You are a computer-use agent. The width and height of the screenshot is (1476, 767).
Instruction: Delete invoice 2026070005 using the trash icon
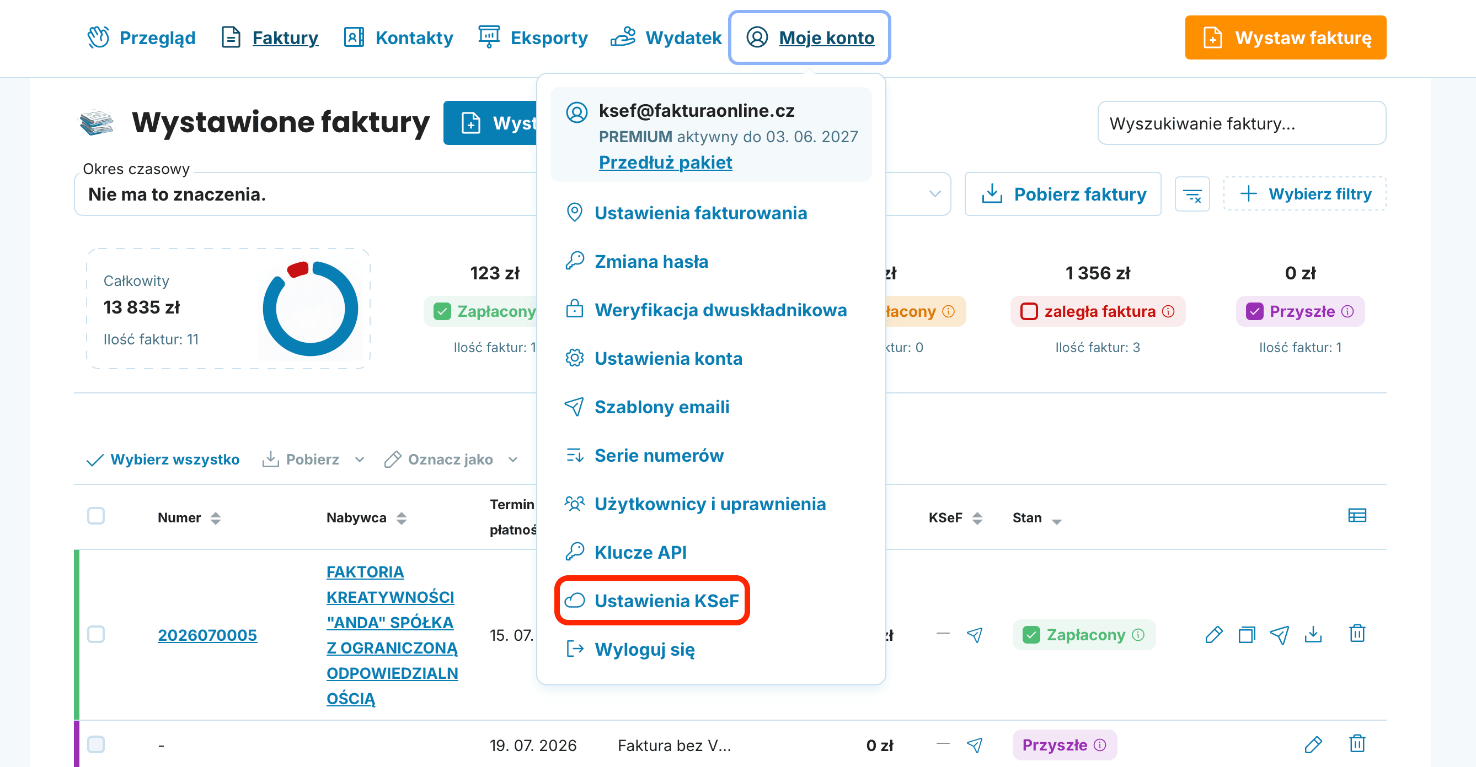(1357, 634)
